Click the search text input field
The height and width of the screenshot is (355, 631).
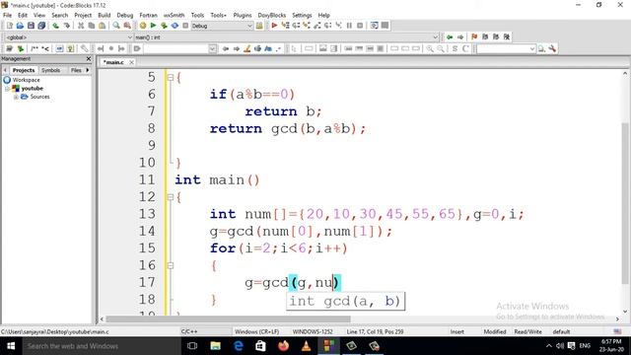[176, 48]
